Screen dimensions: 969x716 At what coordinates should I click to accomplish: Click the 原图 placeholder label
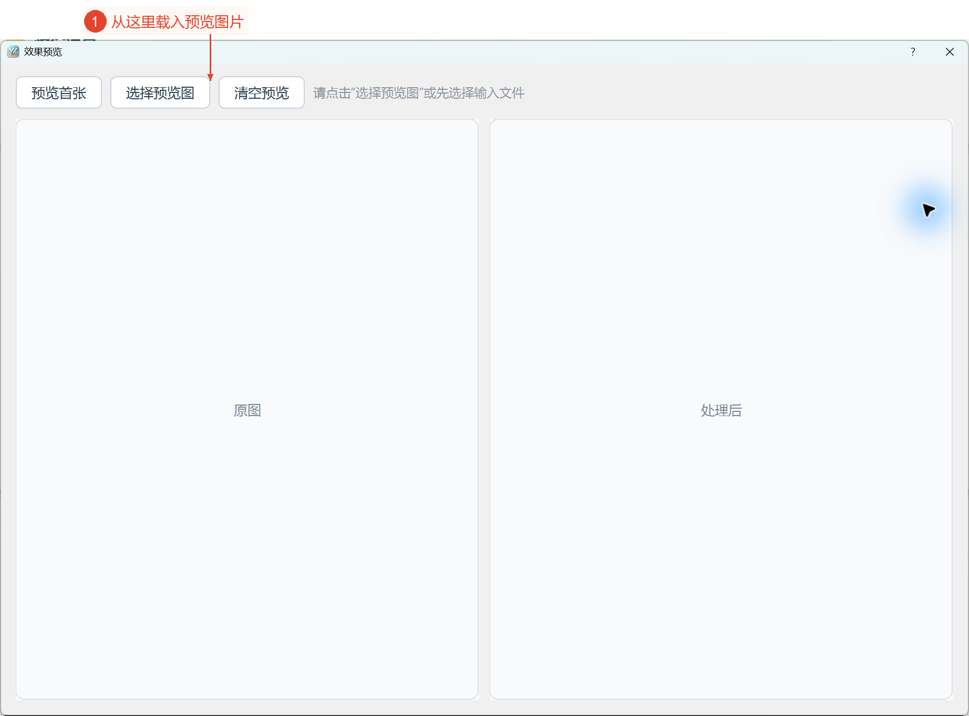[x=247, y=410]
